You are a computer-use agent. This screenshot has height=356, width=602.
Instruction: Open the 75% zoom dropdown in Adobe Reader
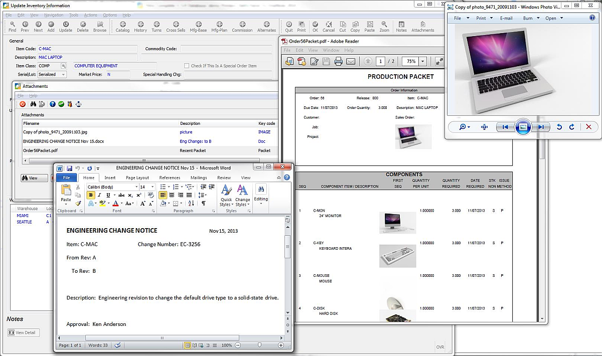[421, 61]
